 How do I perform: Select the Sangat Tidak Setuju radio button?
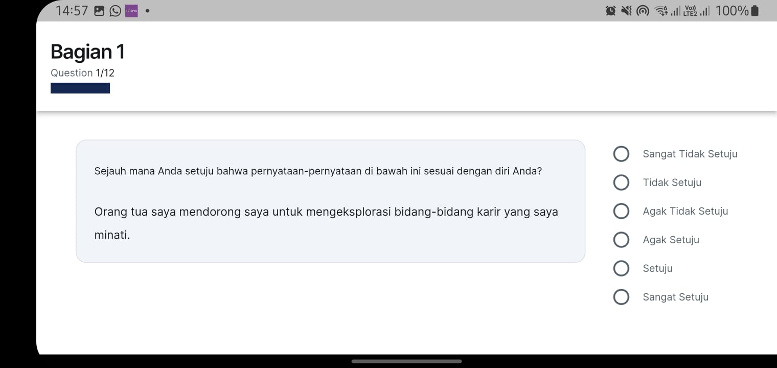click(x=621, y=154)
